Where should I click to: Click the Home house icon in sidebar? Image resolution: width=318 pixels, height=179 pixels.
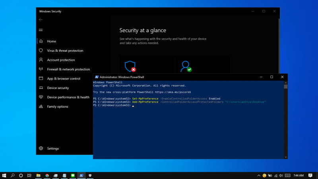click(41, 41)
